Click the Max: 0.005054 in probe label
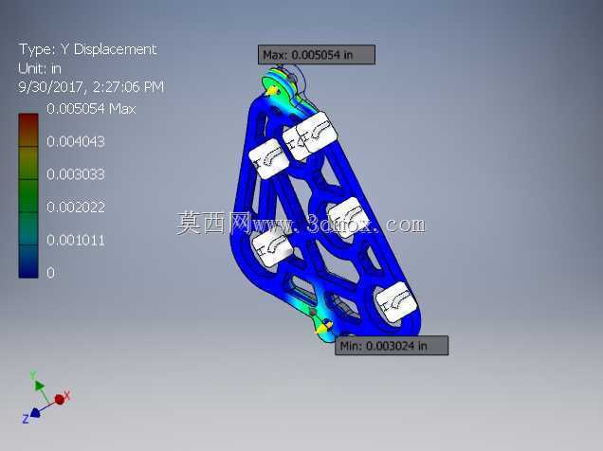This screenshot has width=603, height=451. pyautogui.click(x=317, y=55)
